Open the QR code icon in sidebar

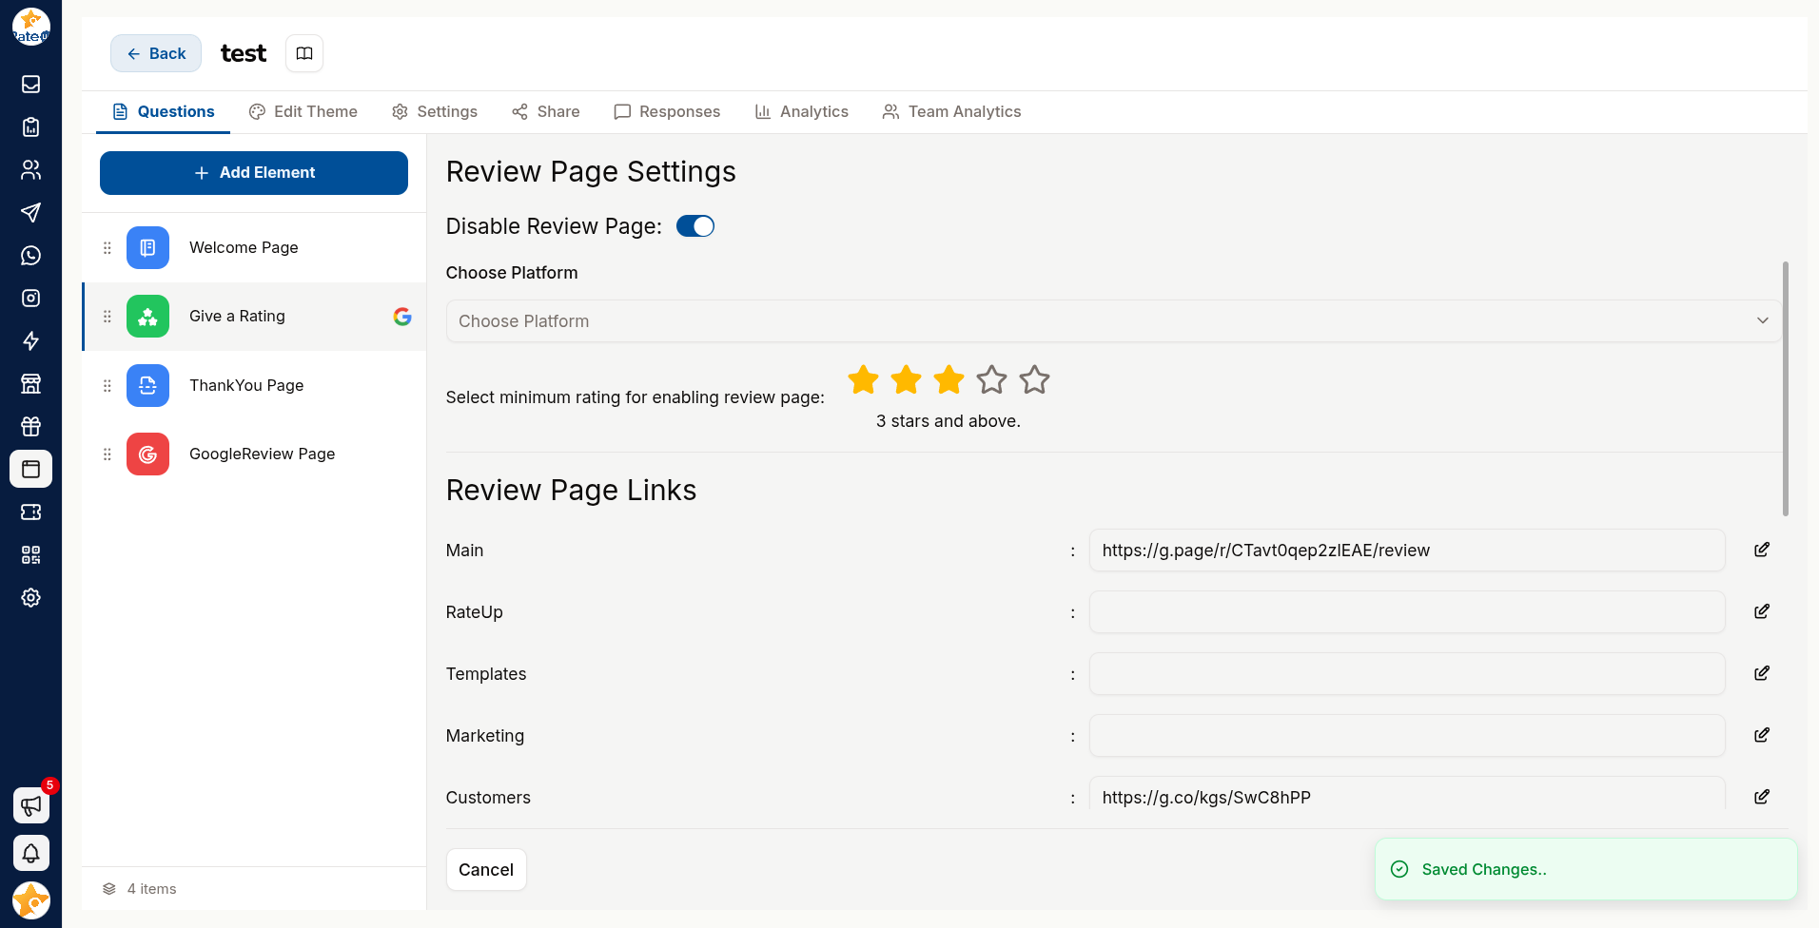pos(30,555)
